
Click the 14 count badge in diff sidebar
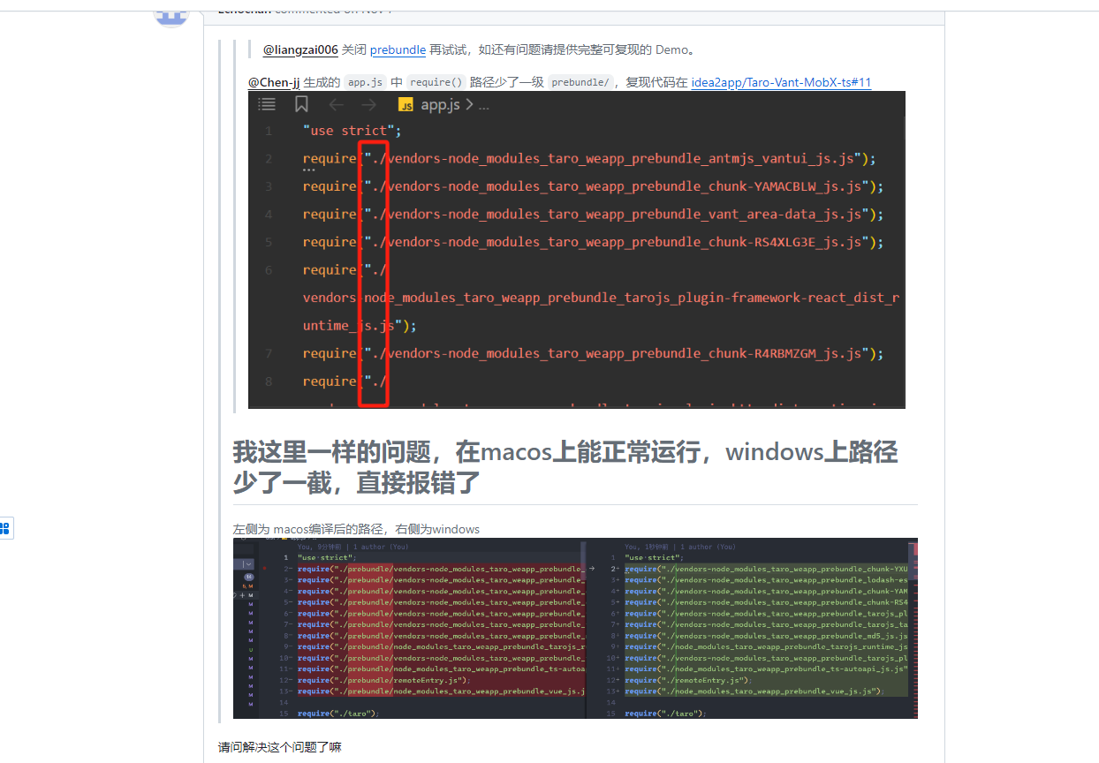point(248,576)
